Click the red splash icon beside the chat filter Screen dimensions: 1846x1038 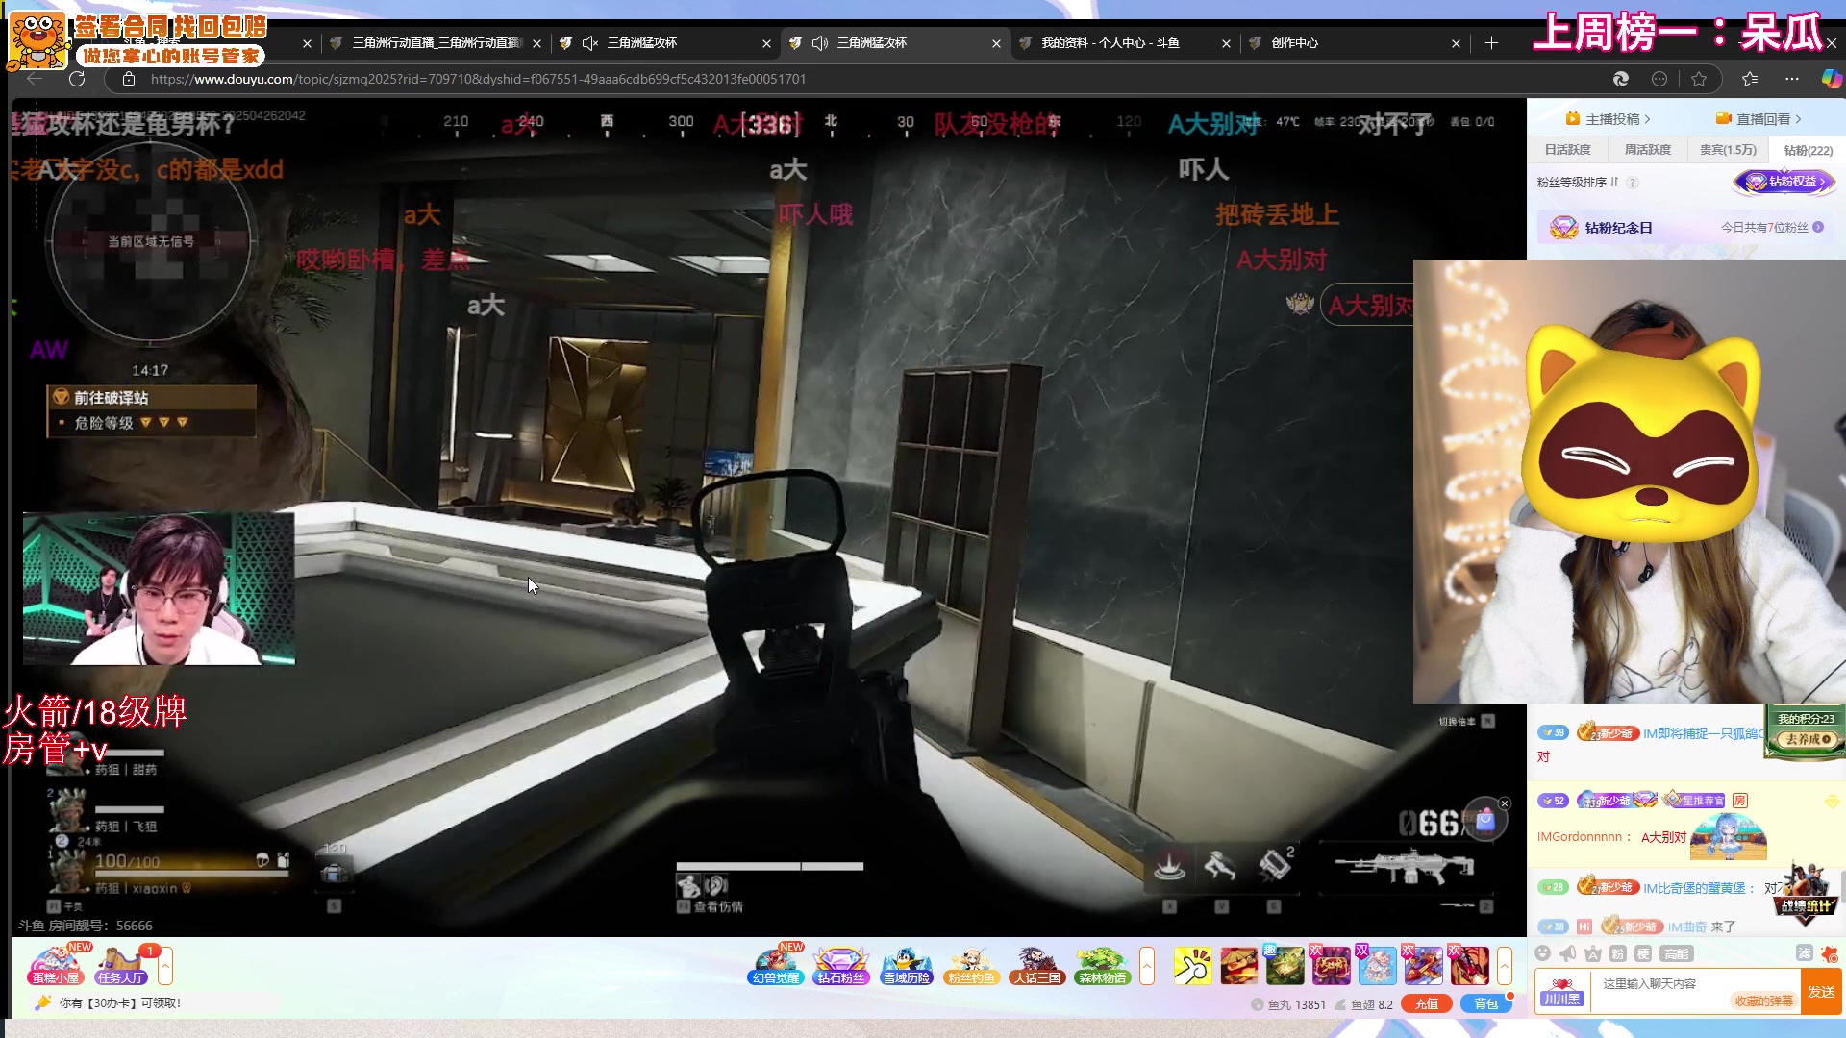[1829, 953]
